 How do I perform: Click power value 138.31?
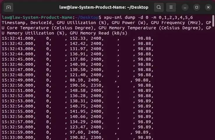pos(78,101)
